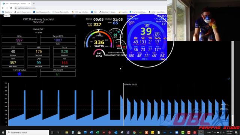This screenshot has width=240, height=135.
Task: Click the OBC Breakaway Specialist Workout title
Action: [39, 21]
